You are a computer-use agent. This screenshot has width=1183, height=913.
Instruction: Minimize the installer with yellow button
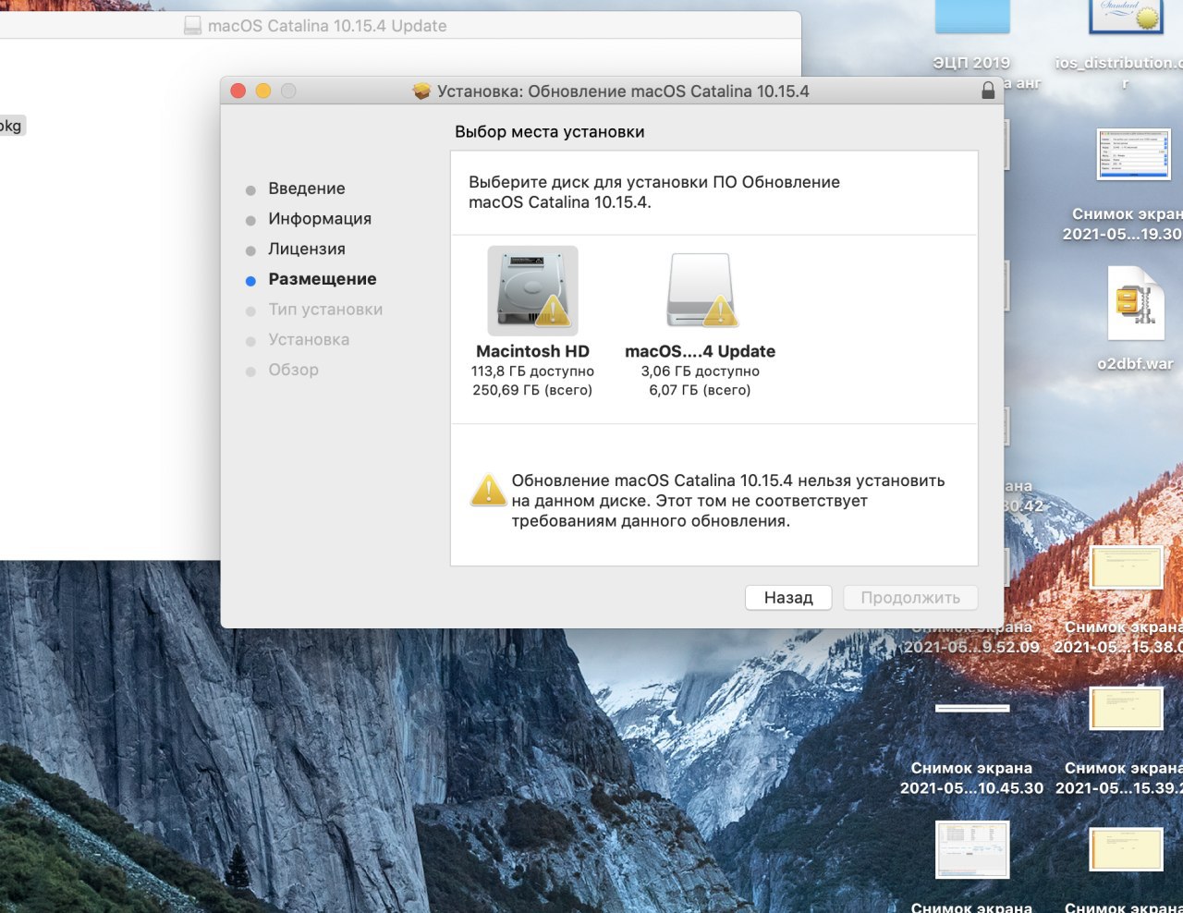pos(263,91)
